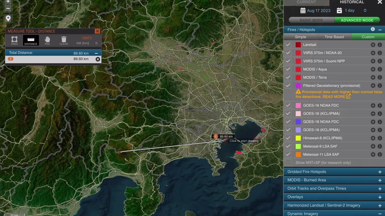Select the Time Based tab

pyautogui.click(x=334, y=37)
